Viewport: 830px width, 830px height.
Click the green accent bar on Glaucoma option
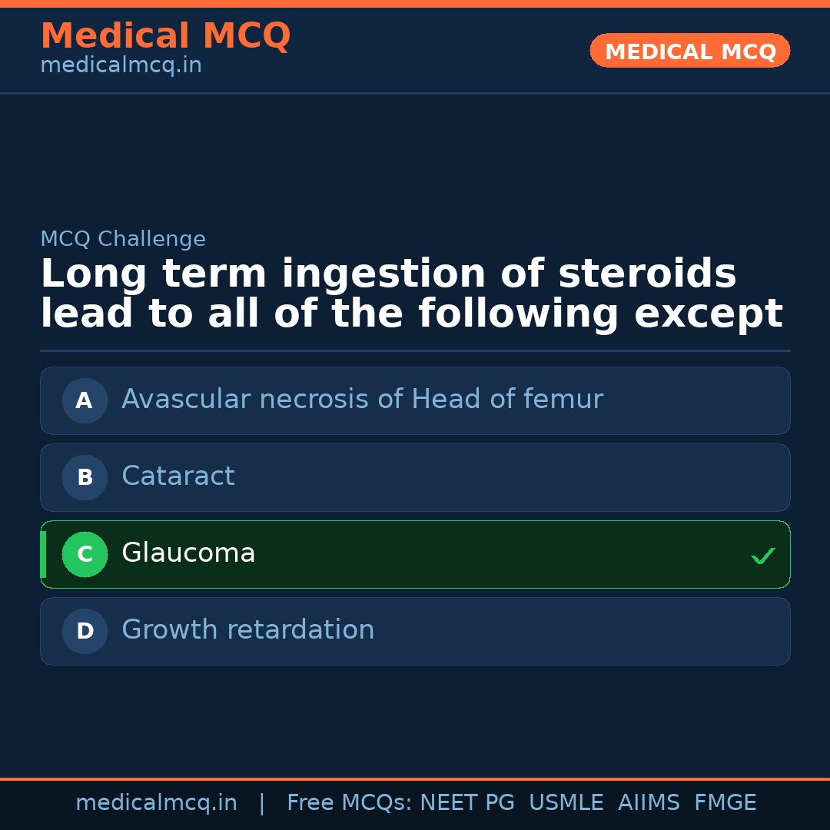[x=43, y=554]
